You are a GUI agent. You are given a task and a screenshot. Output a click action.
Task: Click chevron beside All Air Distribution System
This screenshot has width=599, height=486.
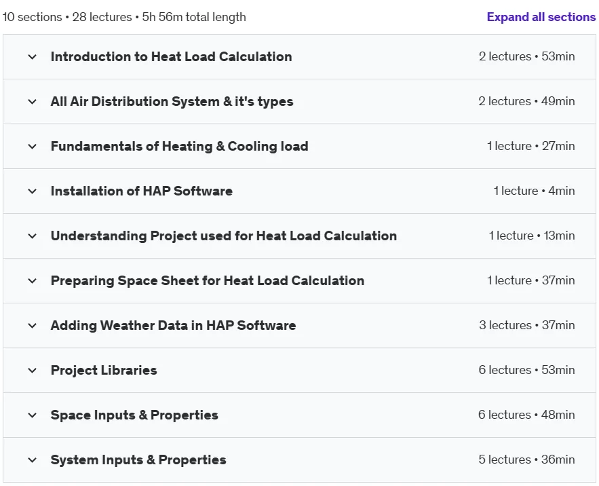33,102
